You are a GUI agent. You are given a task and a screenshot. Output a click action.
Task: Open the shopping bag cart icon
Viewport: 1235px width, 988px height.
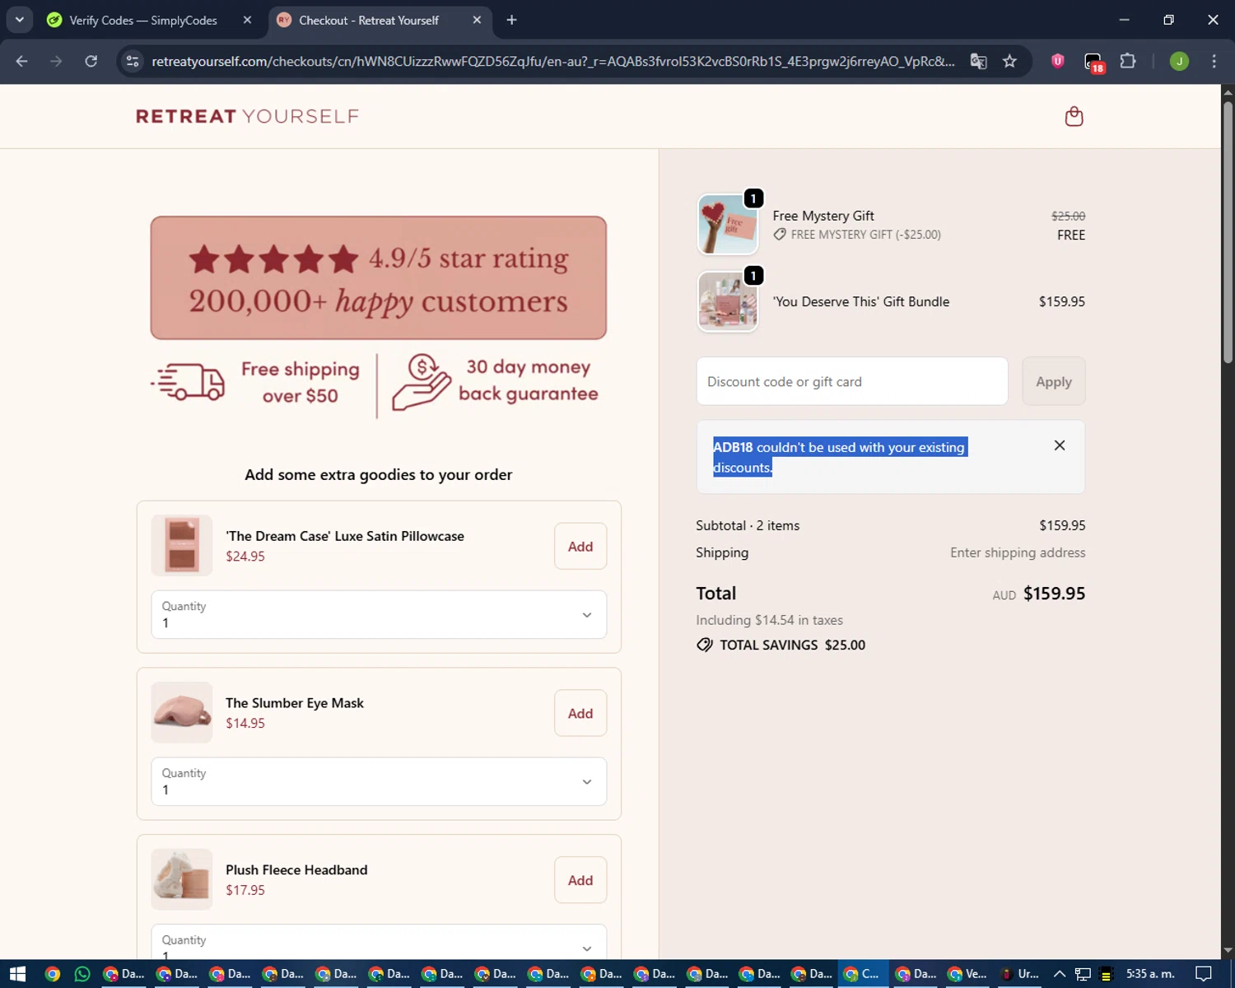1074,116
